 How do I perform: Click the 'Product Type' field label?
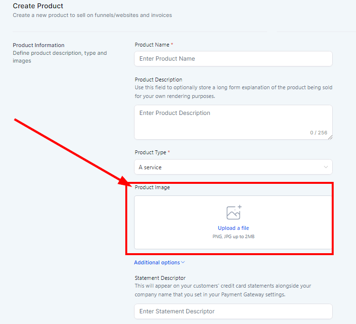pyautogui.click(x=151, y=152)
